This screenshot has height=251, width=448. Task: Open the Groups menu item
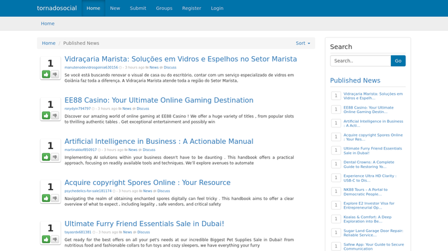tap(164, 8)
